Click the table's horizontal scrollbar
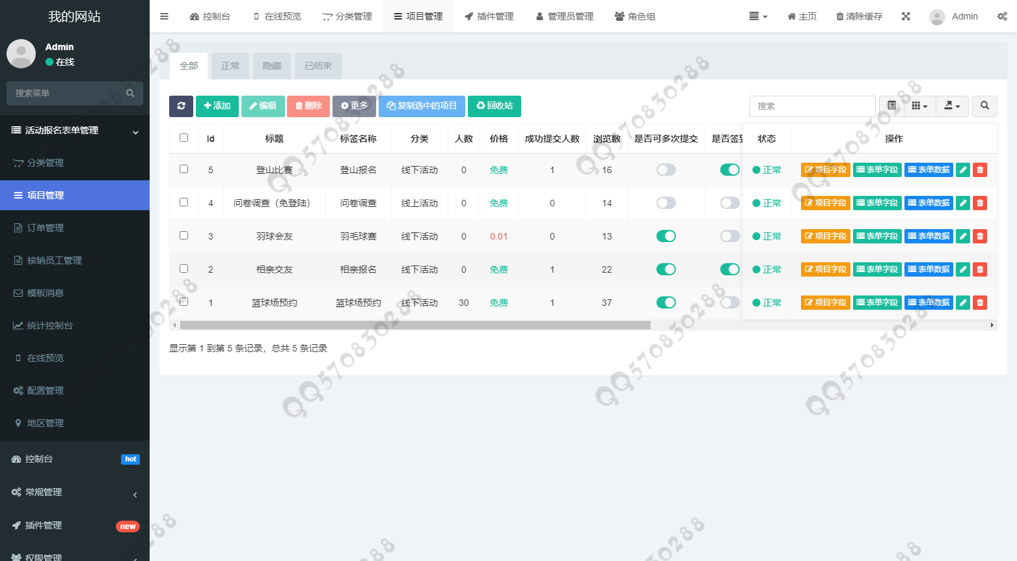 415,325
